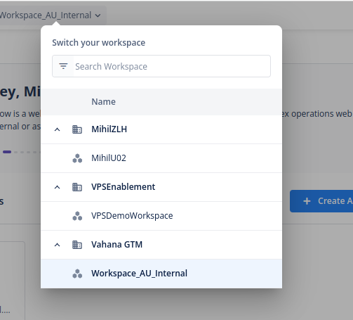Click the blue Create button

point(321,201)
